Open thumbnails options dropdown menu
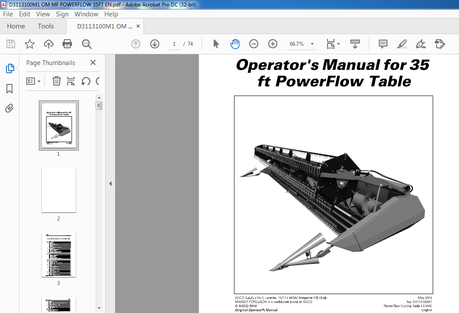 coord(33,81)
